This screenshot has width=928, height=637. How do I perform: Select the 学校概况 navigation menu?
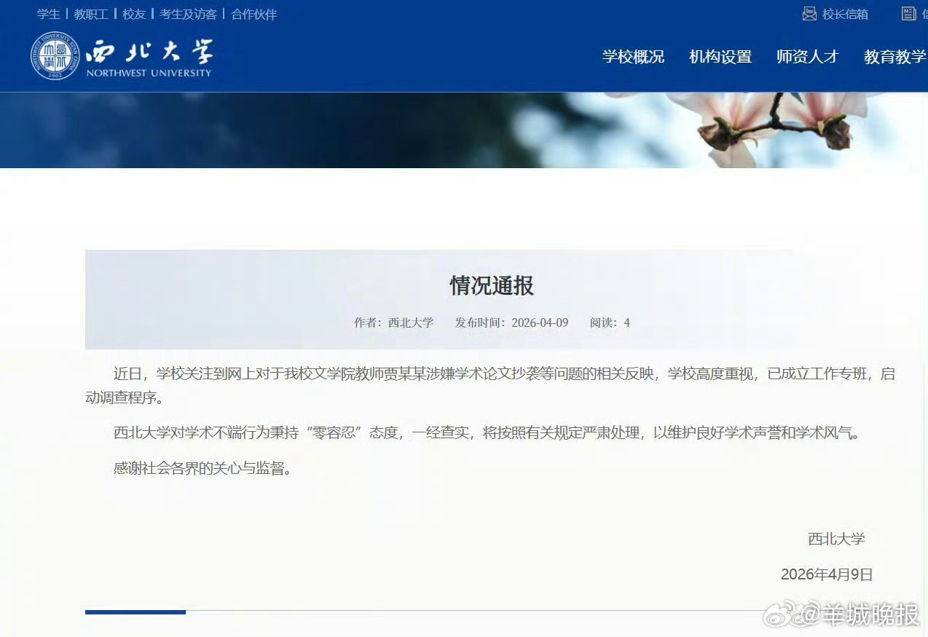pyautogui.click(x=632, y=57)
